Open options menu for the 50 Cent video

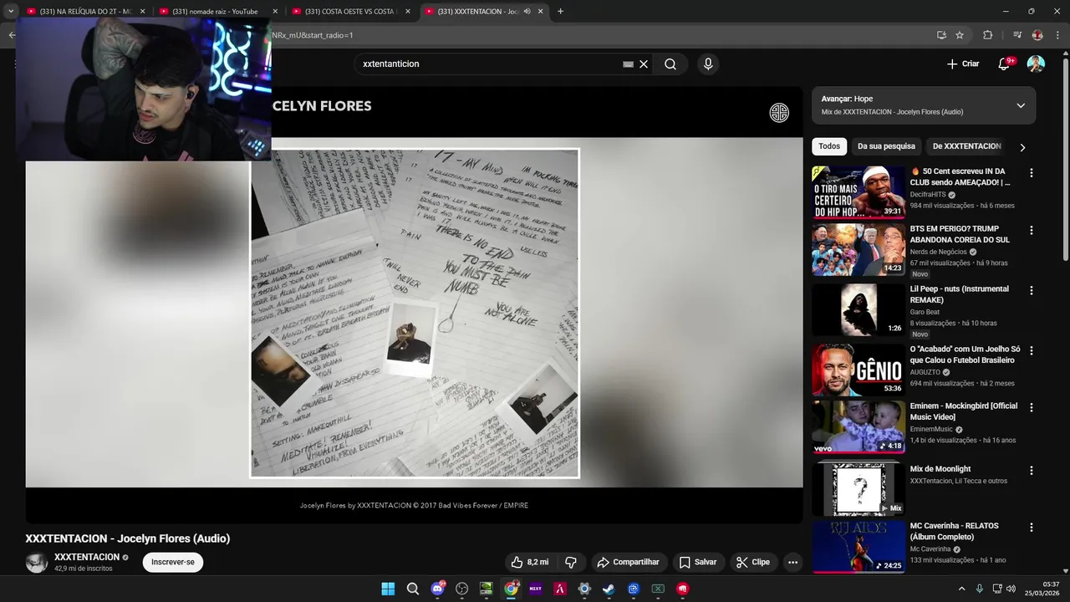1031,173
